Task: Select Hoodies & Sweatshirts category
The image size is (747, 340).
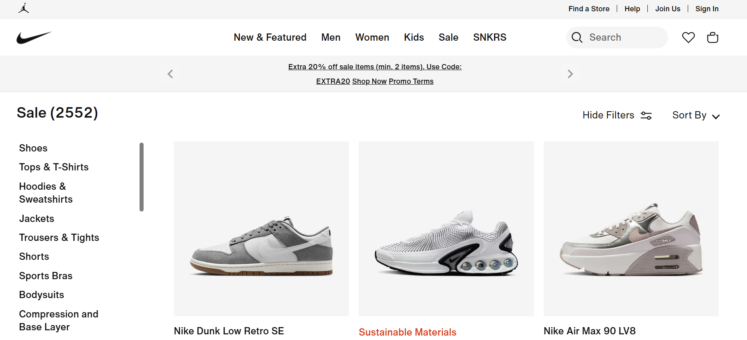Action: click(x=46, y=193)
